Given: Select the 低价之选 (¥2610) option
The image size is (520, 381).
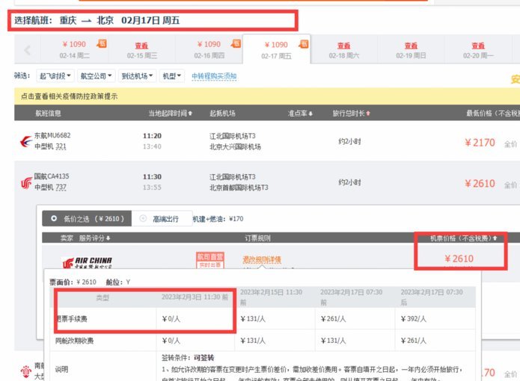Looking at the screenshot, I should [87, 219].
